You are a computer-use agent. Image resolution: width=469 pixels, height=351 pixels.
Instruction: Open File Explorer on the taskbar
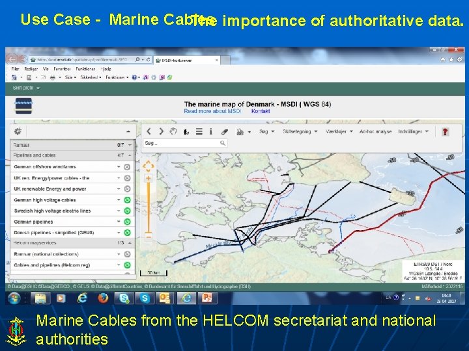(x=40, y=298)
